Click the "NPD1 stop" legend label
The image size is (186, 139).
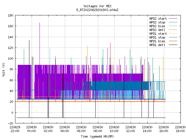pos(157,37)
